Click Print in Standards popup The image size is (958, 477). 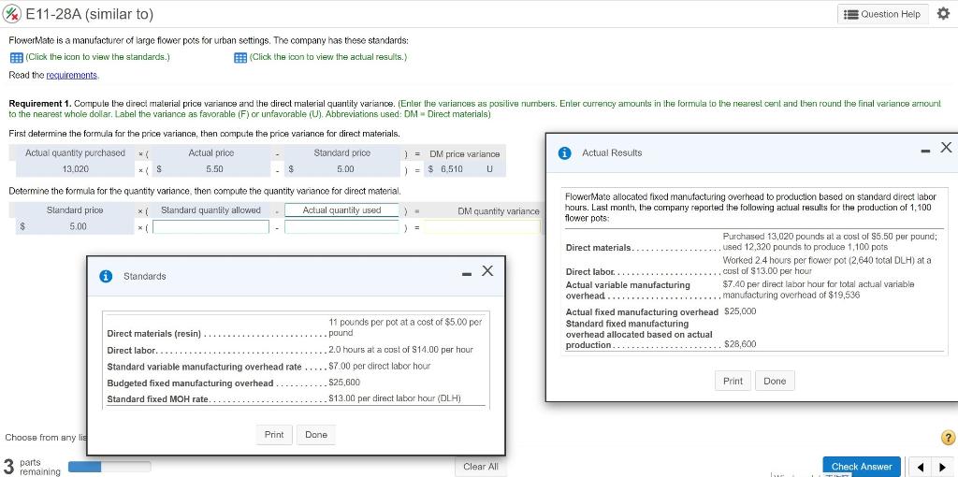point(274,435)
